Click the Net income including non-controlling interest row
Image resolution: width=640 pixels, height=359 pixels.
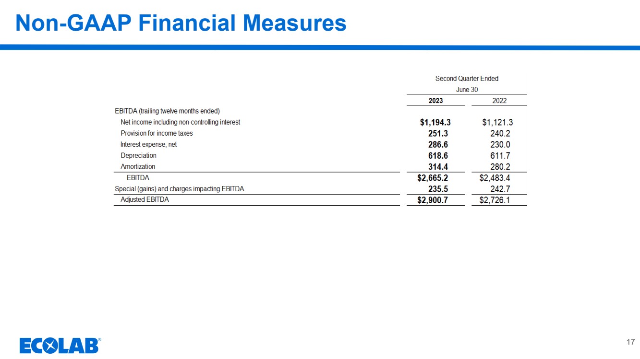click(x=180, y=122)
